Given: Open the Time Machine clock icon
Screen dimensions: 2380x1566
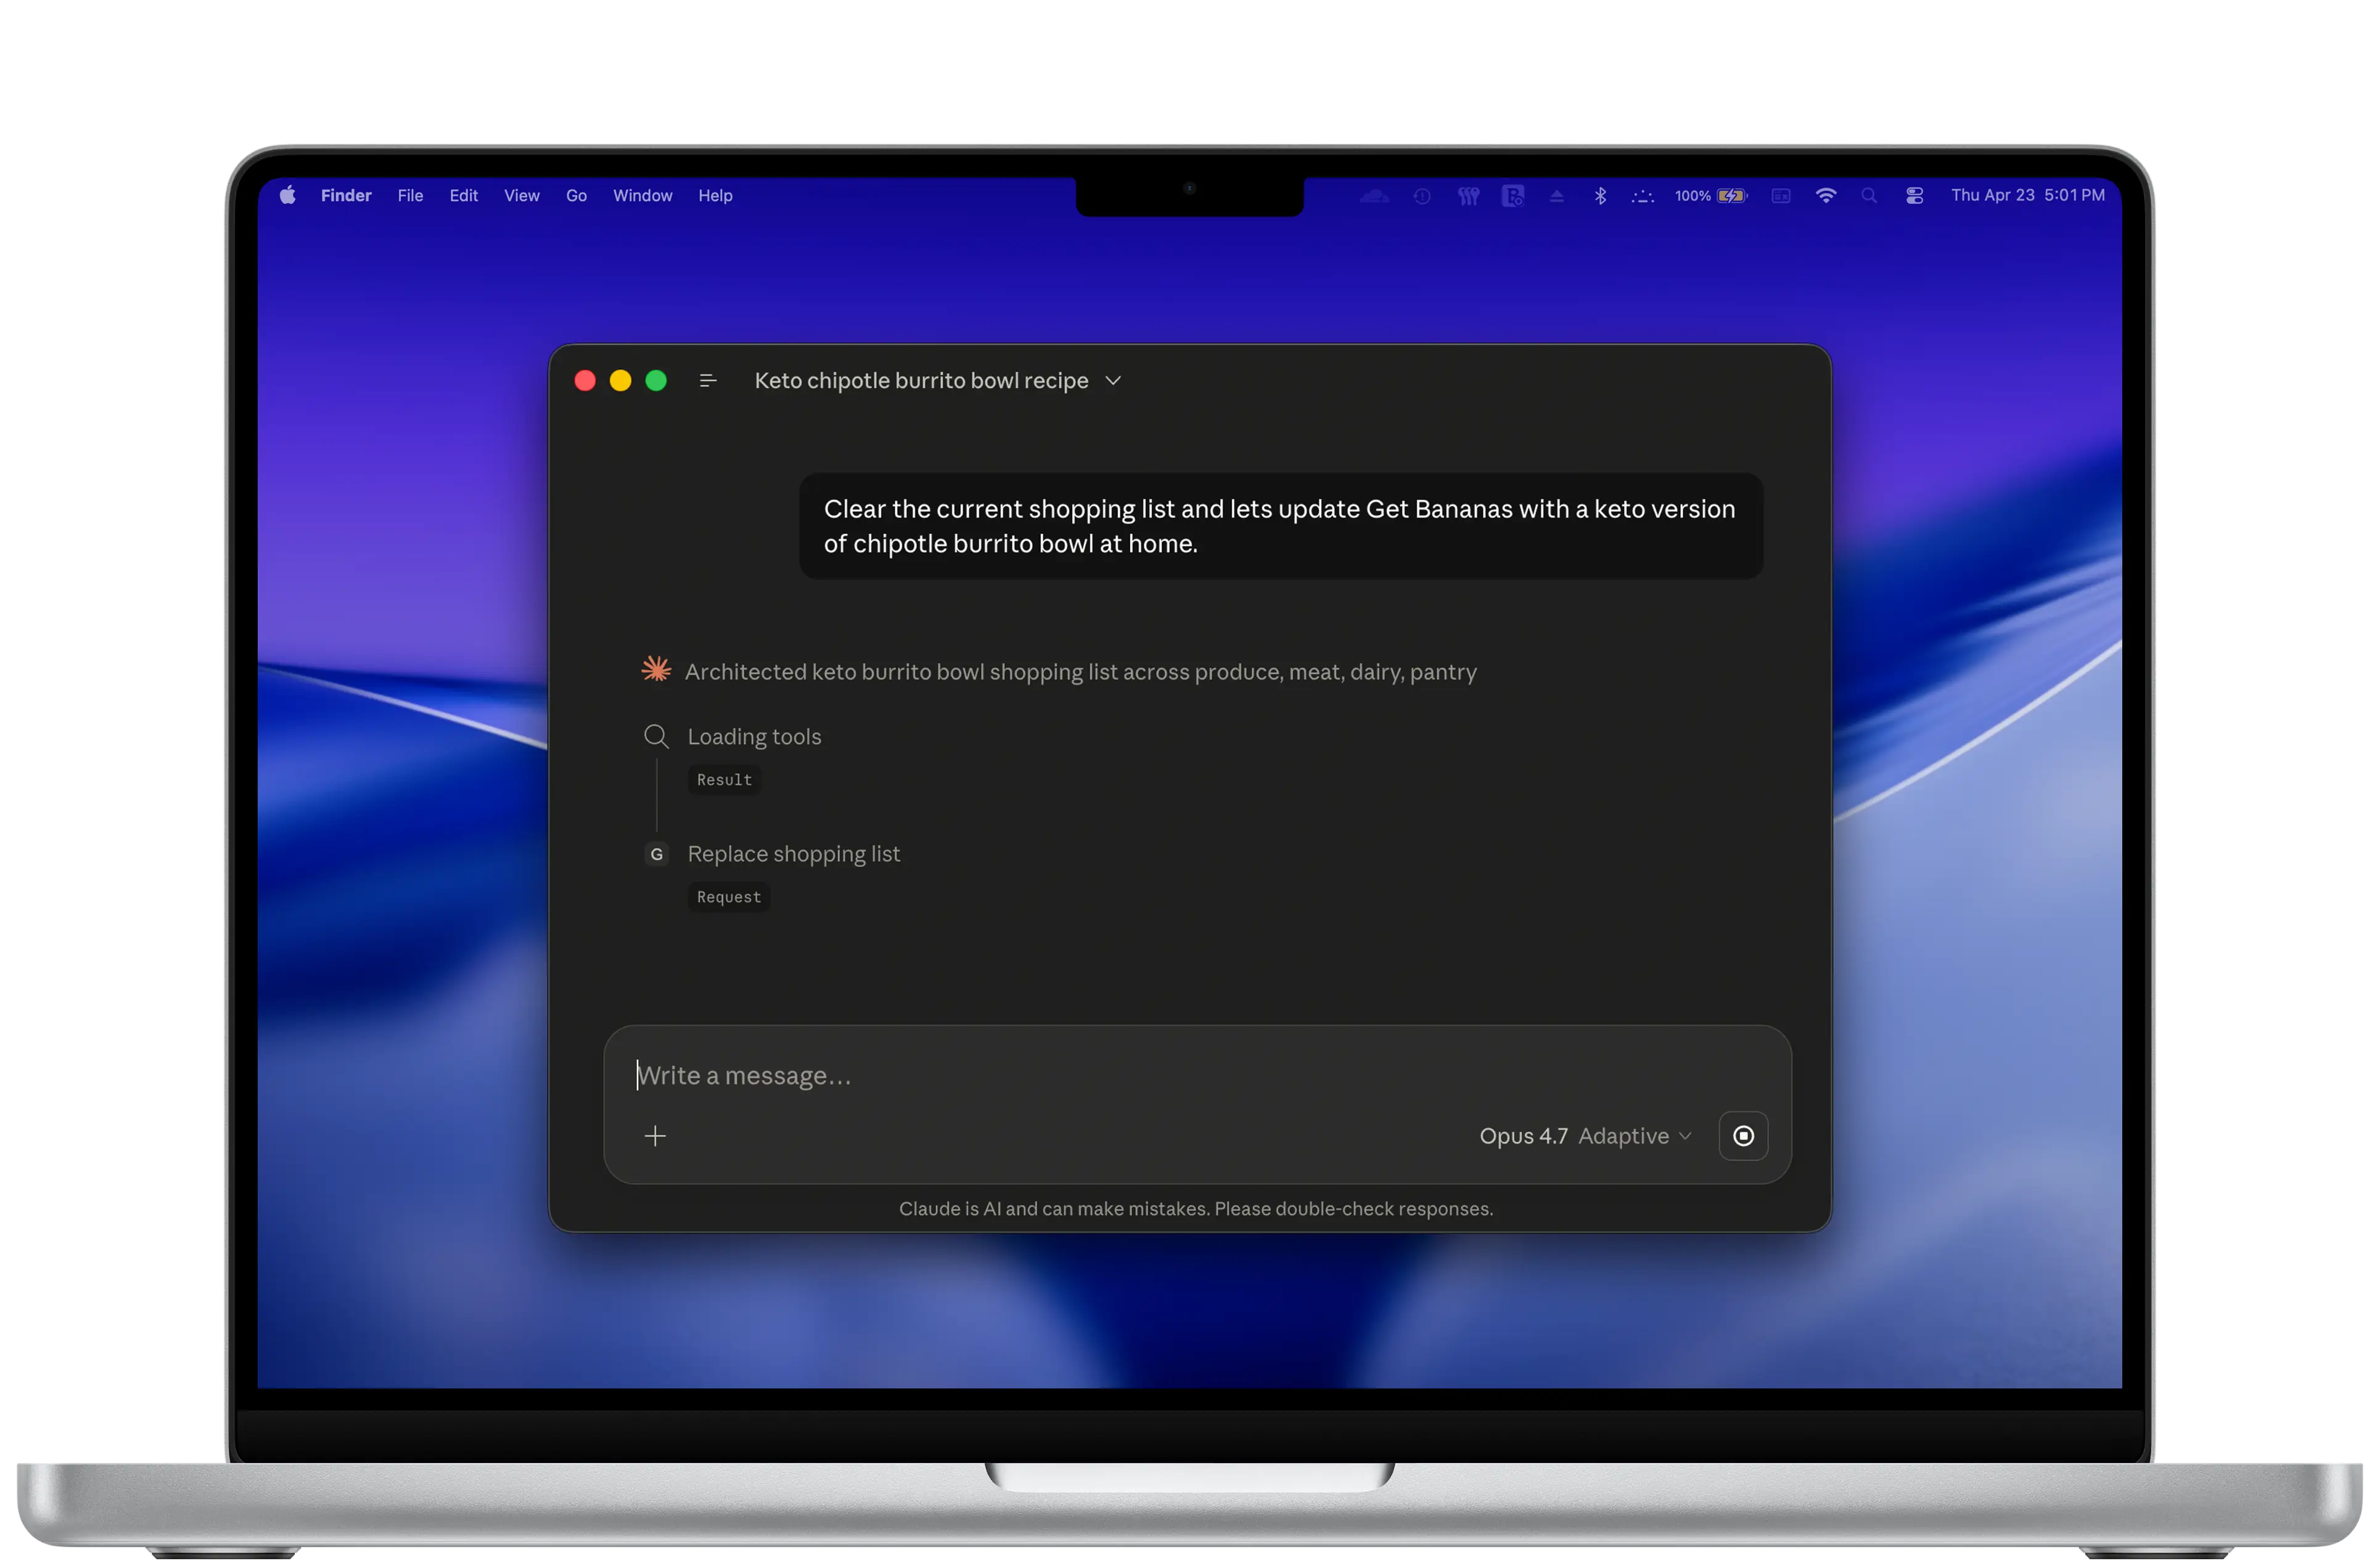Looking at the screenshot, I should point(1421,196).
